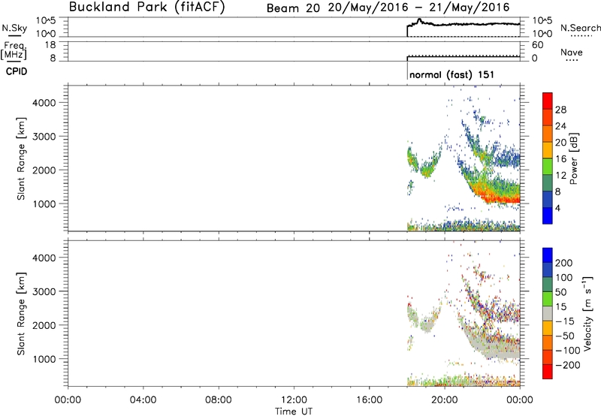The image size is (601, 416).
Task: Click the date range '20/May/2016 - 21/May/2016'
Action: 419,8
